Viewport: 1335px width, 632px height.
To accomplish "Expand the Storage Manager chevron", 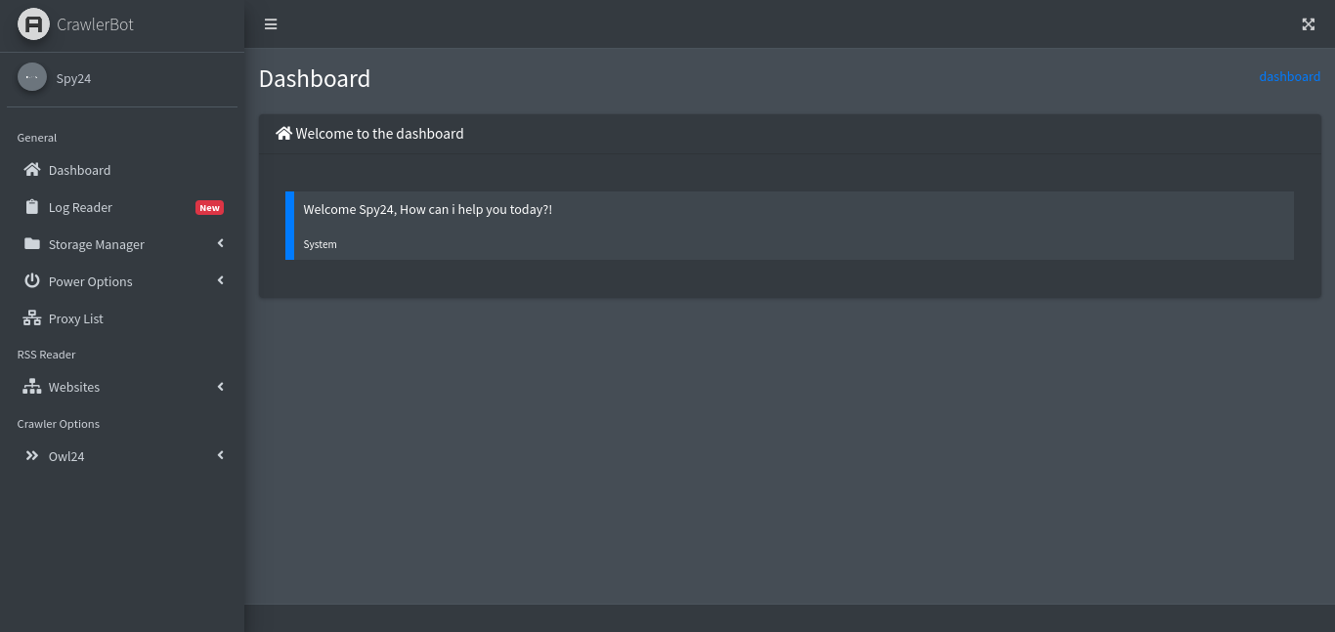I will pos(221,243).
